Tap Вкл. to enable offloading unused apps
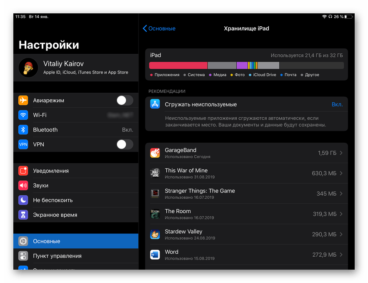The image size is (368, 283). tap(337, 104)
